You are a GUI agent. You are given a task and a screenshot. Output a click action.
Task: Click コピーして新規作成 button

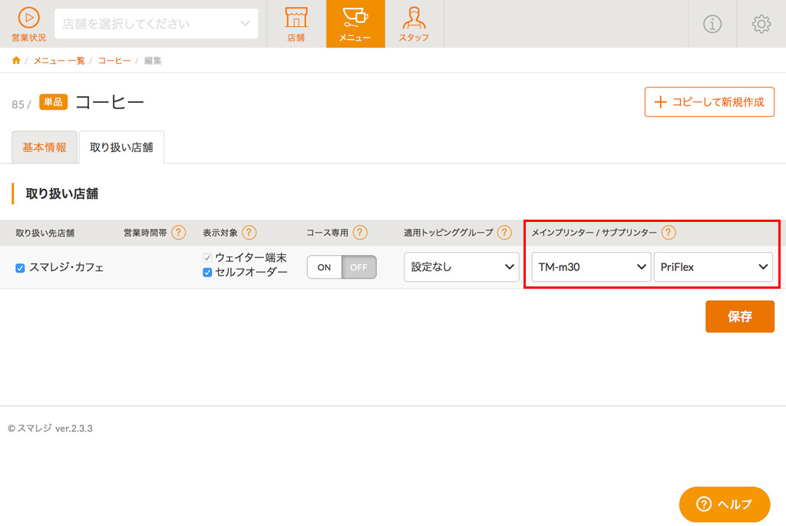pyautogui.click(x=709, y=102)
